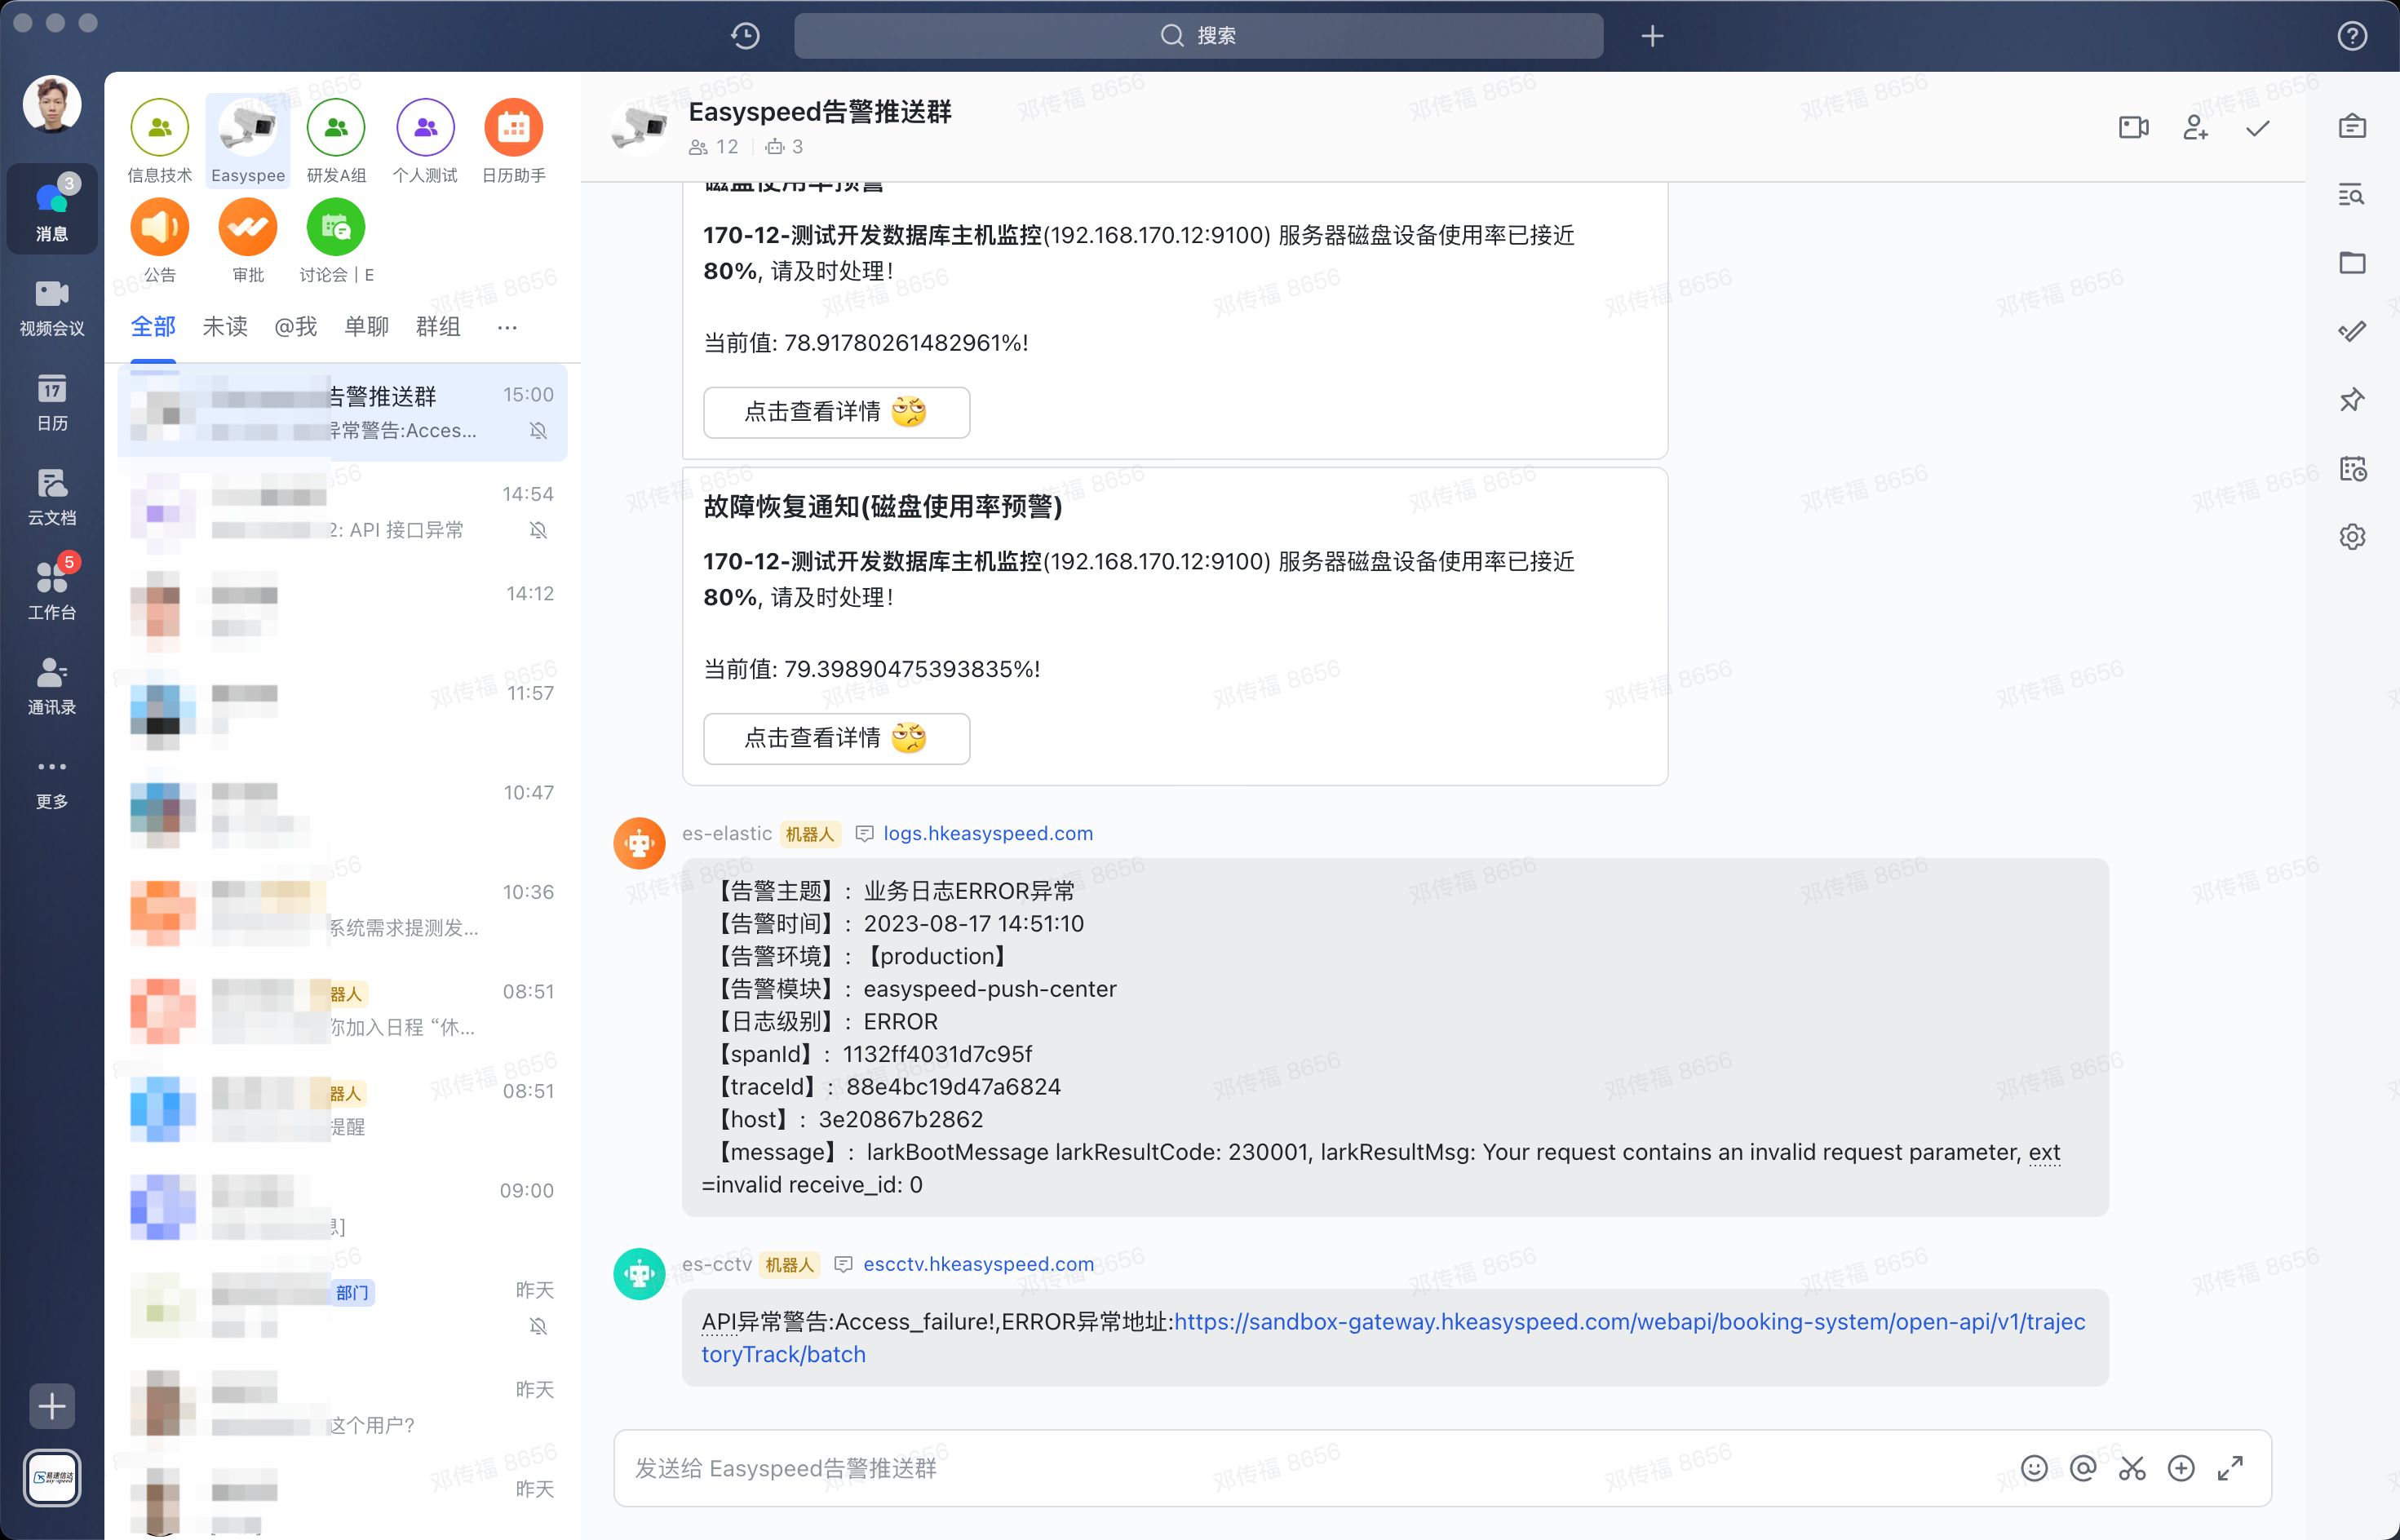Open pinned 讨论会 shortcut
2400x1540 pixels.
[336, 240]
